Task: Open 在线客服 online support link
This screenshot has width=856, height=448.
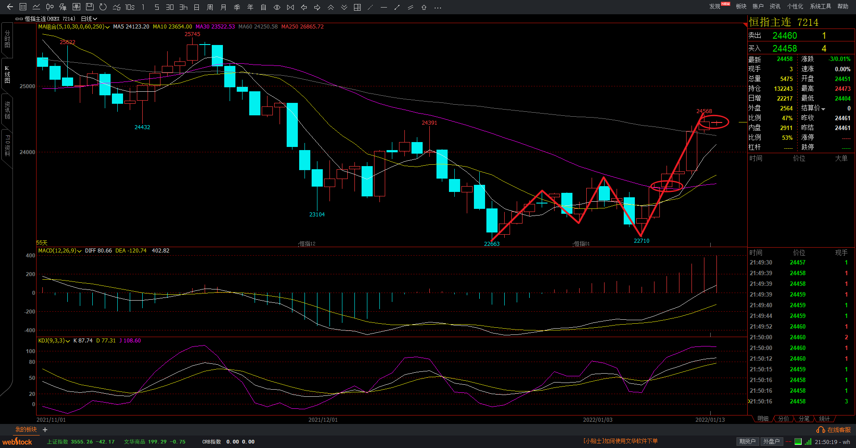Action: (x=834, y=430)
